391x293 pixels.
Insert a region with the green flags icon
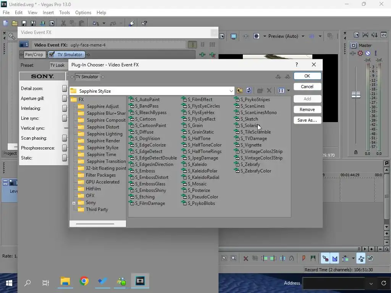(x=313, y=258)
